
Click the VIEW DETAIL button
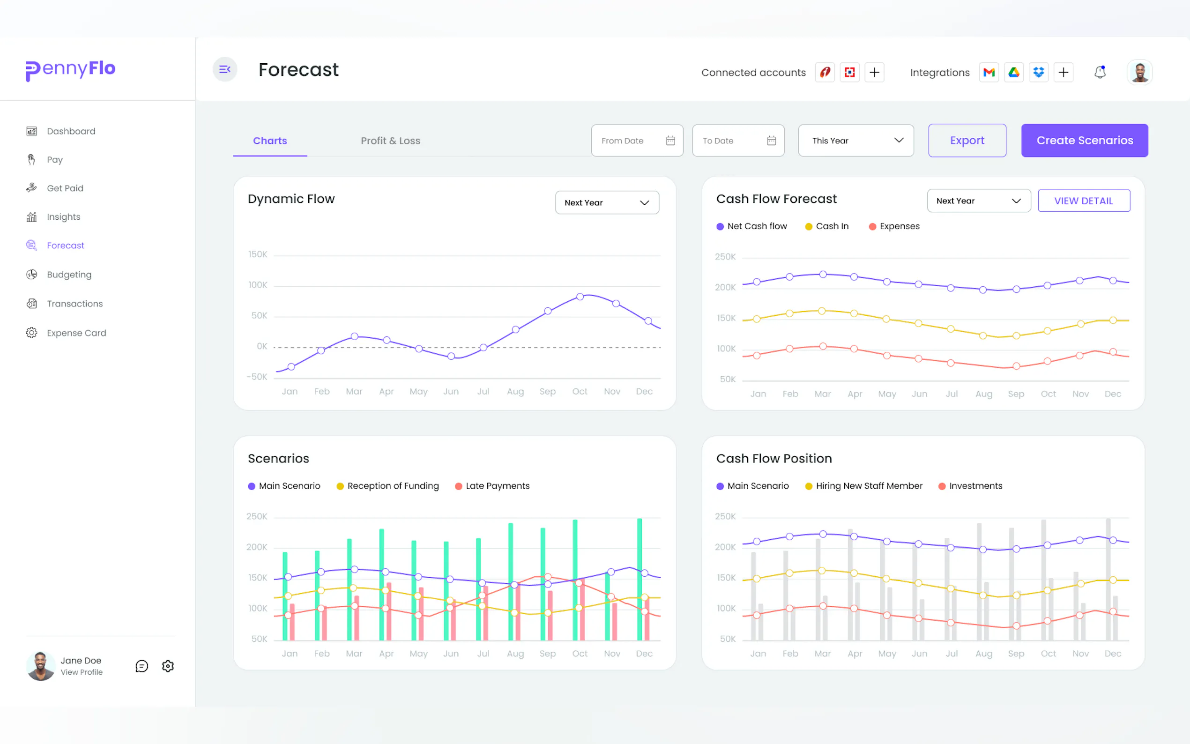tap(1083, 201)
